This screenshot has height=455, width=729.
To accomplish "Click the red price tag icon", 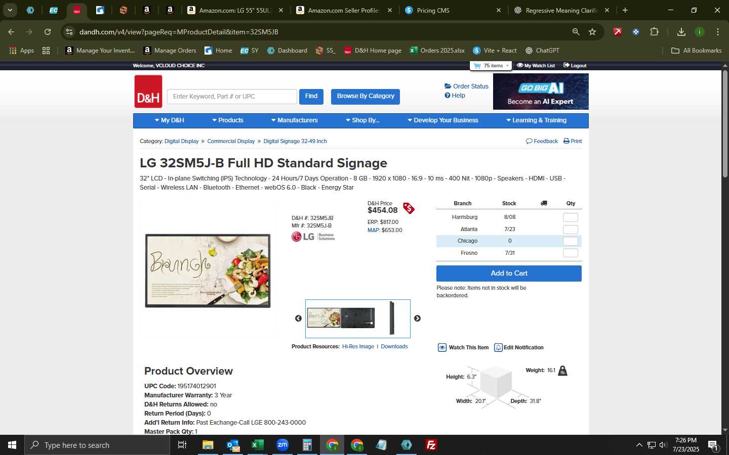I will click(409, 208).
